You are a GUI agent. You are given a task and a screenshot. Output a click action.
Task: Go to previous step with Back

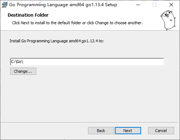coord(101,131)
